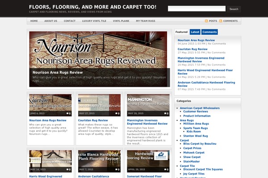Select Stanton Wool Rug category

pyautogui.click(x=196, y=136)
